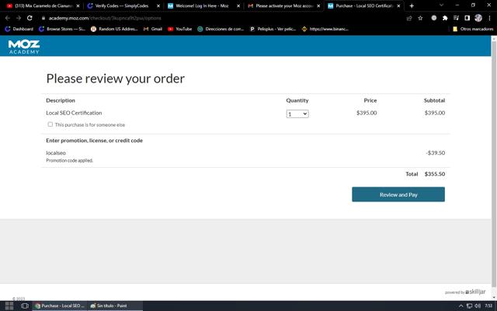Click the system clock in taskbar
This screenshot has height=311, width=497.
tap(488, 306)
